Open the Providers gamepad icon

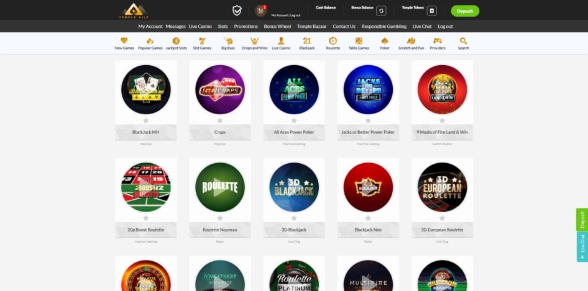point(438,41)
